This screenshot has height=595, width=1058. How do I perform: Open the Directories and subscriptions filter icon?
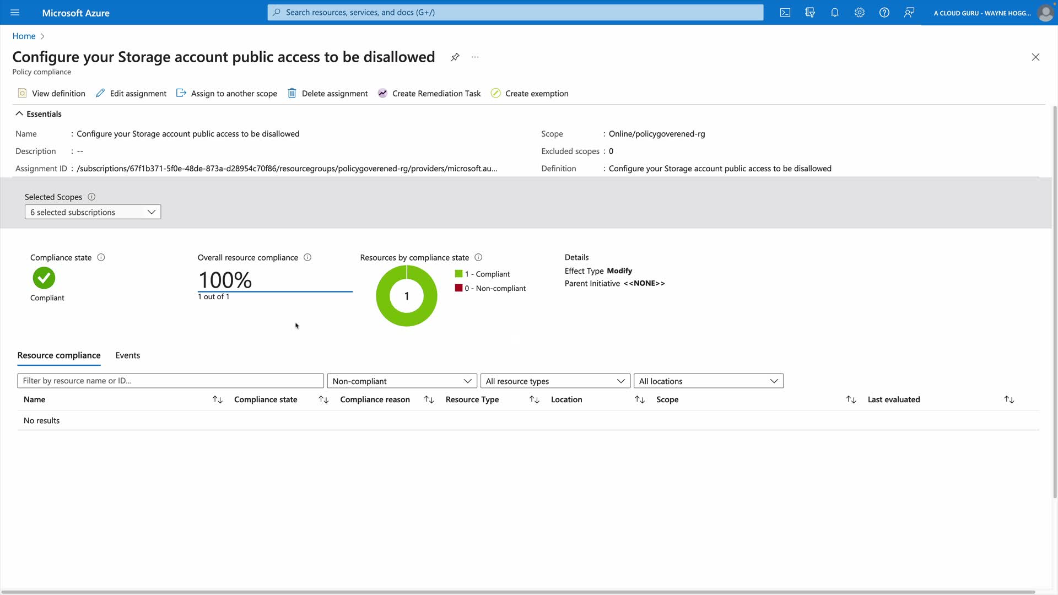[810, 13]
